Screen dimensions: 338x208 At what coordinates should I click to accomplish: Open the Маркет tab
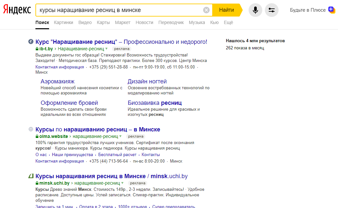coord(123,22)
